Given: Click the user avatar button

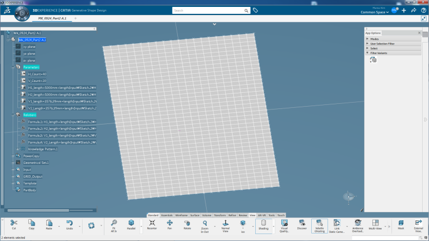Looking at the screenshot, I should [394, 10].
